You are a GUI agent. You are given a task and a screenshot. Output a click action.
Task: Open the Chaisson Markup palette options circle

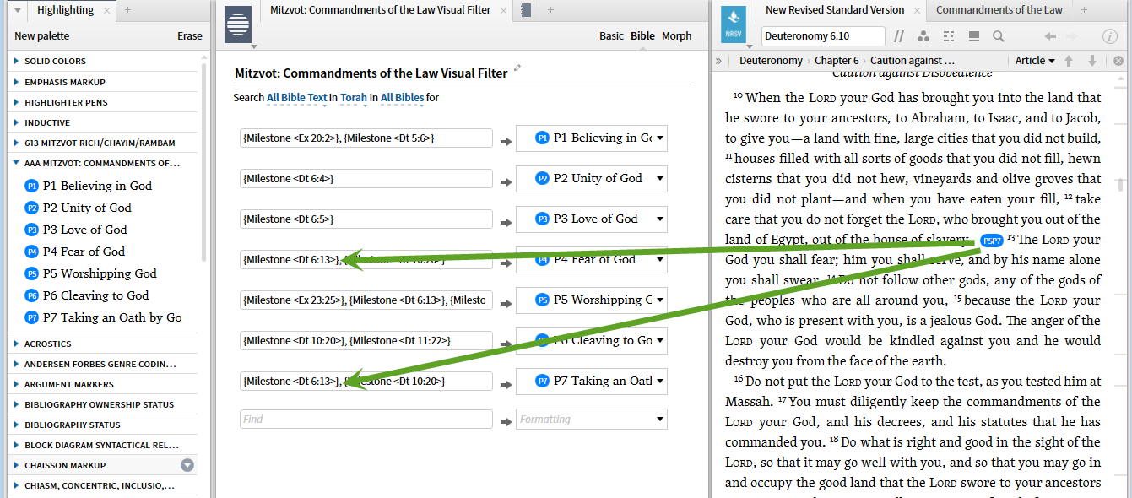tap(188, 465)
